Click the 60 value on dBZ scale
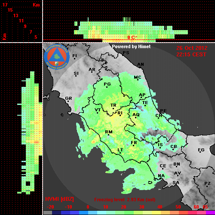215x215 pixels. pyautogui.click(x=196, y=207)
